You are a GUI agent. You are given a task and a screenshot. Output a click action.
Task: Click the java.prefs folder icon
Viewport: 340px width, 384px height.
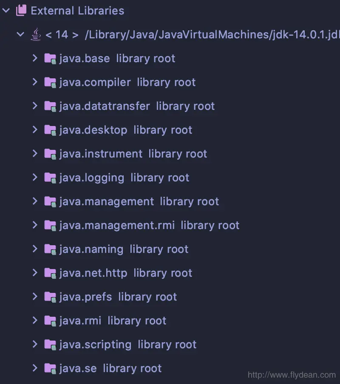tap(50, 297)
